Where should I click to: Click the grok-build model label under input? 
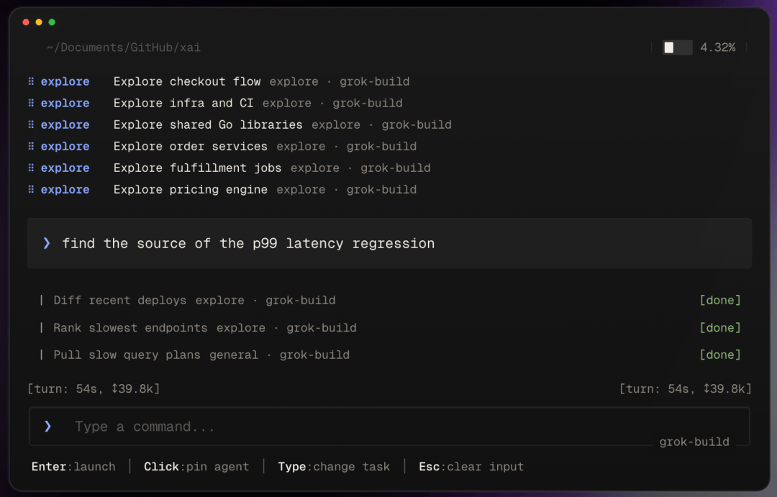click(694, 442)
